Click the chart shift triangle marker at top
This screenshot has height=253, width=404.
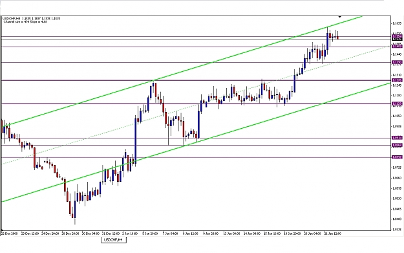(340, 17)
